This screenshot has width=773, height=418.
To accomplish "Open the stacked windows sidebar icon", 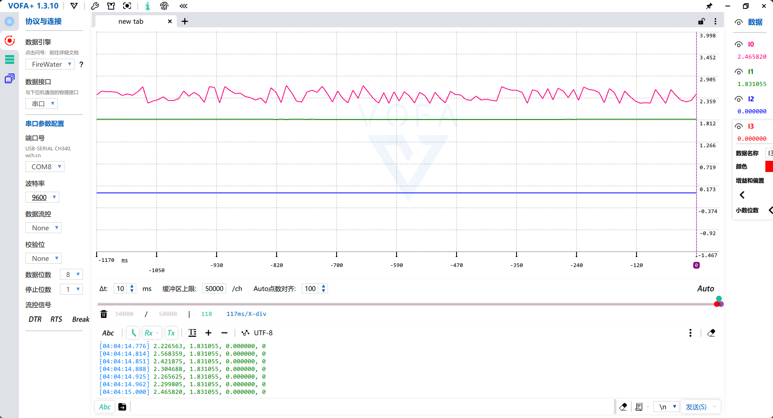I will click(x=10, y=78).
